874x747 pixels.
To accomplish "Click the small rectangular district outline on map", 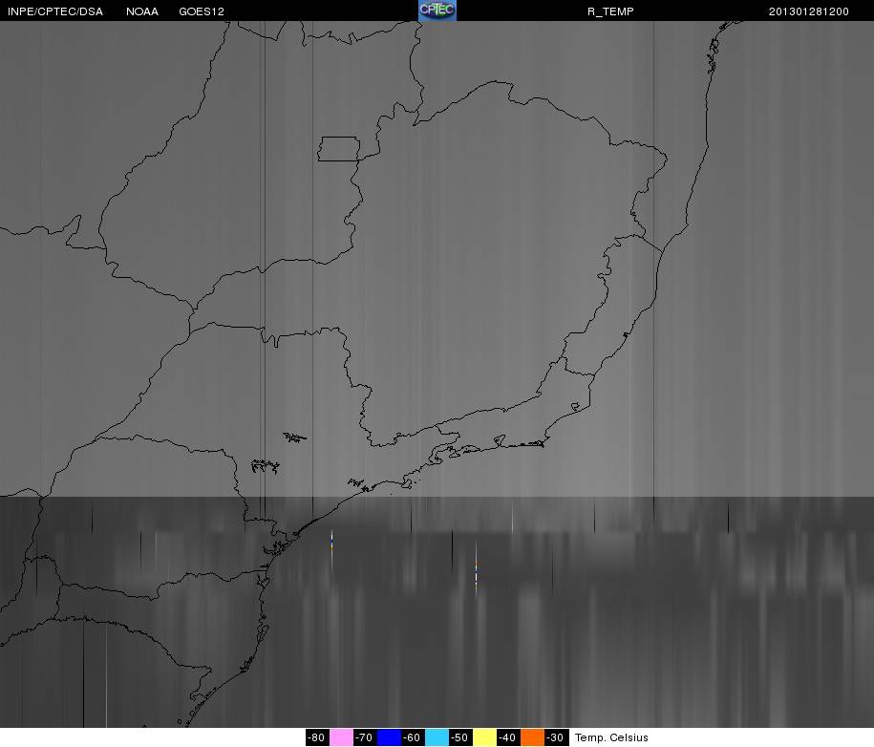I will [x=339, y=149].
